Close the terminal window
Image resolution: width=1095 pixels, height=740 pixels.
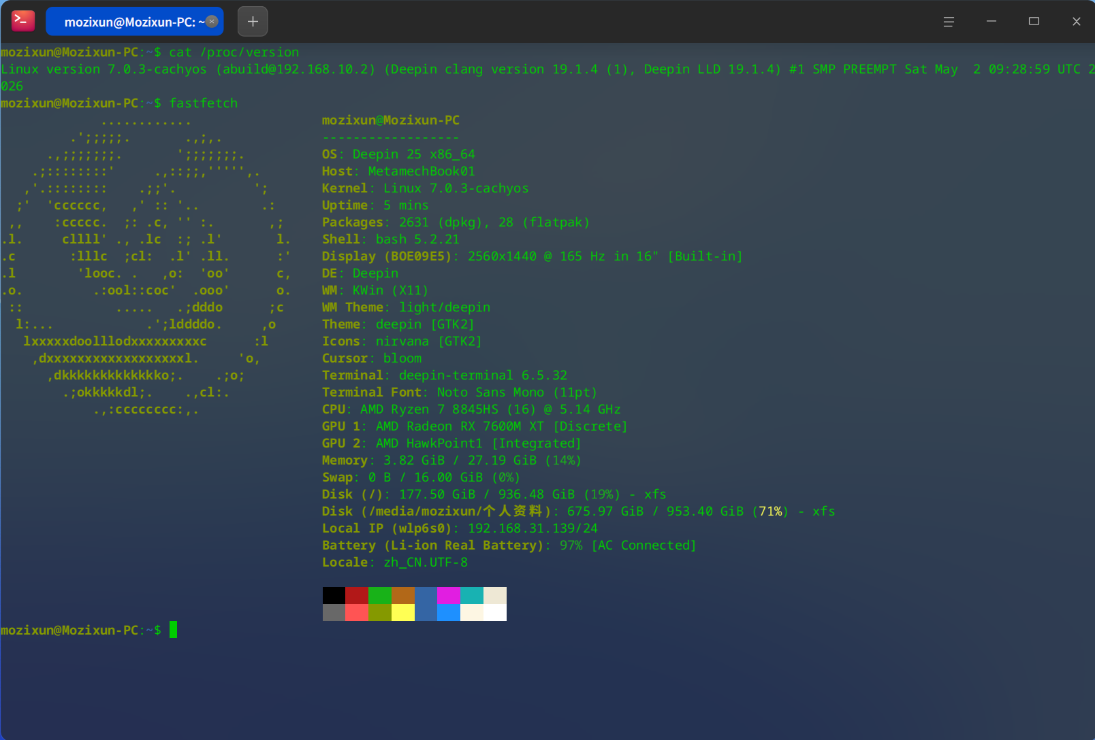tap(1077, 22)
